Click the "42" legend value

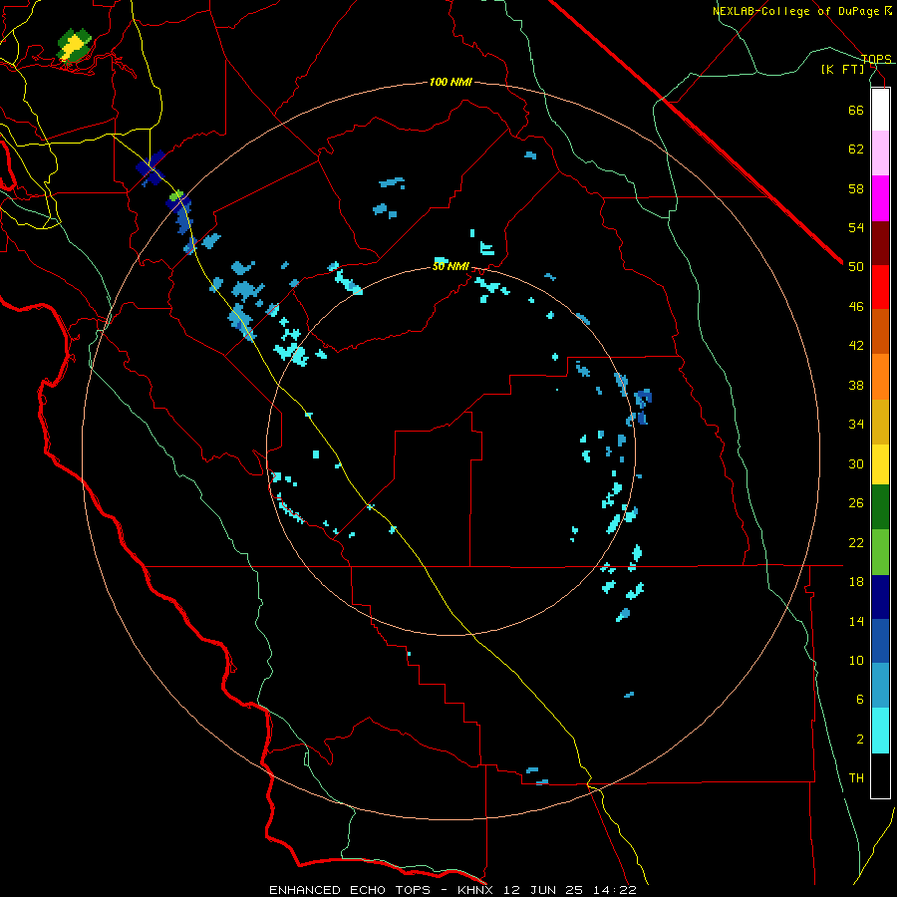[x=856, y=346]
